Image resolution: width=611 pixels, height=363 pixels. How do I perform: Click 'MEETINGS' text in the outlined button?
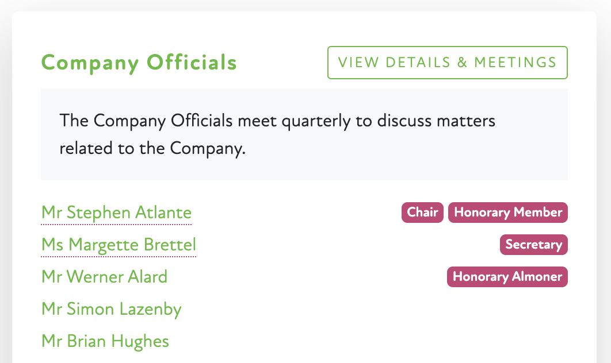(515, 63)
